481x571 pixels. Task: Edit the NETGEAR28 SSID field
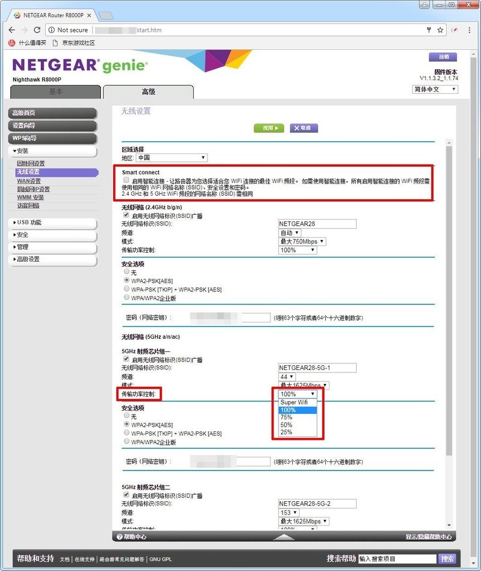coord(317,224)
